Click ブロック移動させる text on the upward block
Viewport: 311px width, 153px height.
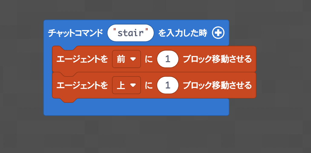(x=217, y=85)
